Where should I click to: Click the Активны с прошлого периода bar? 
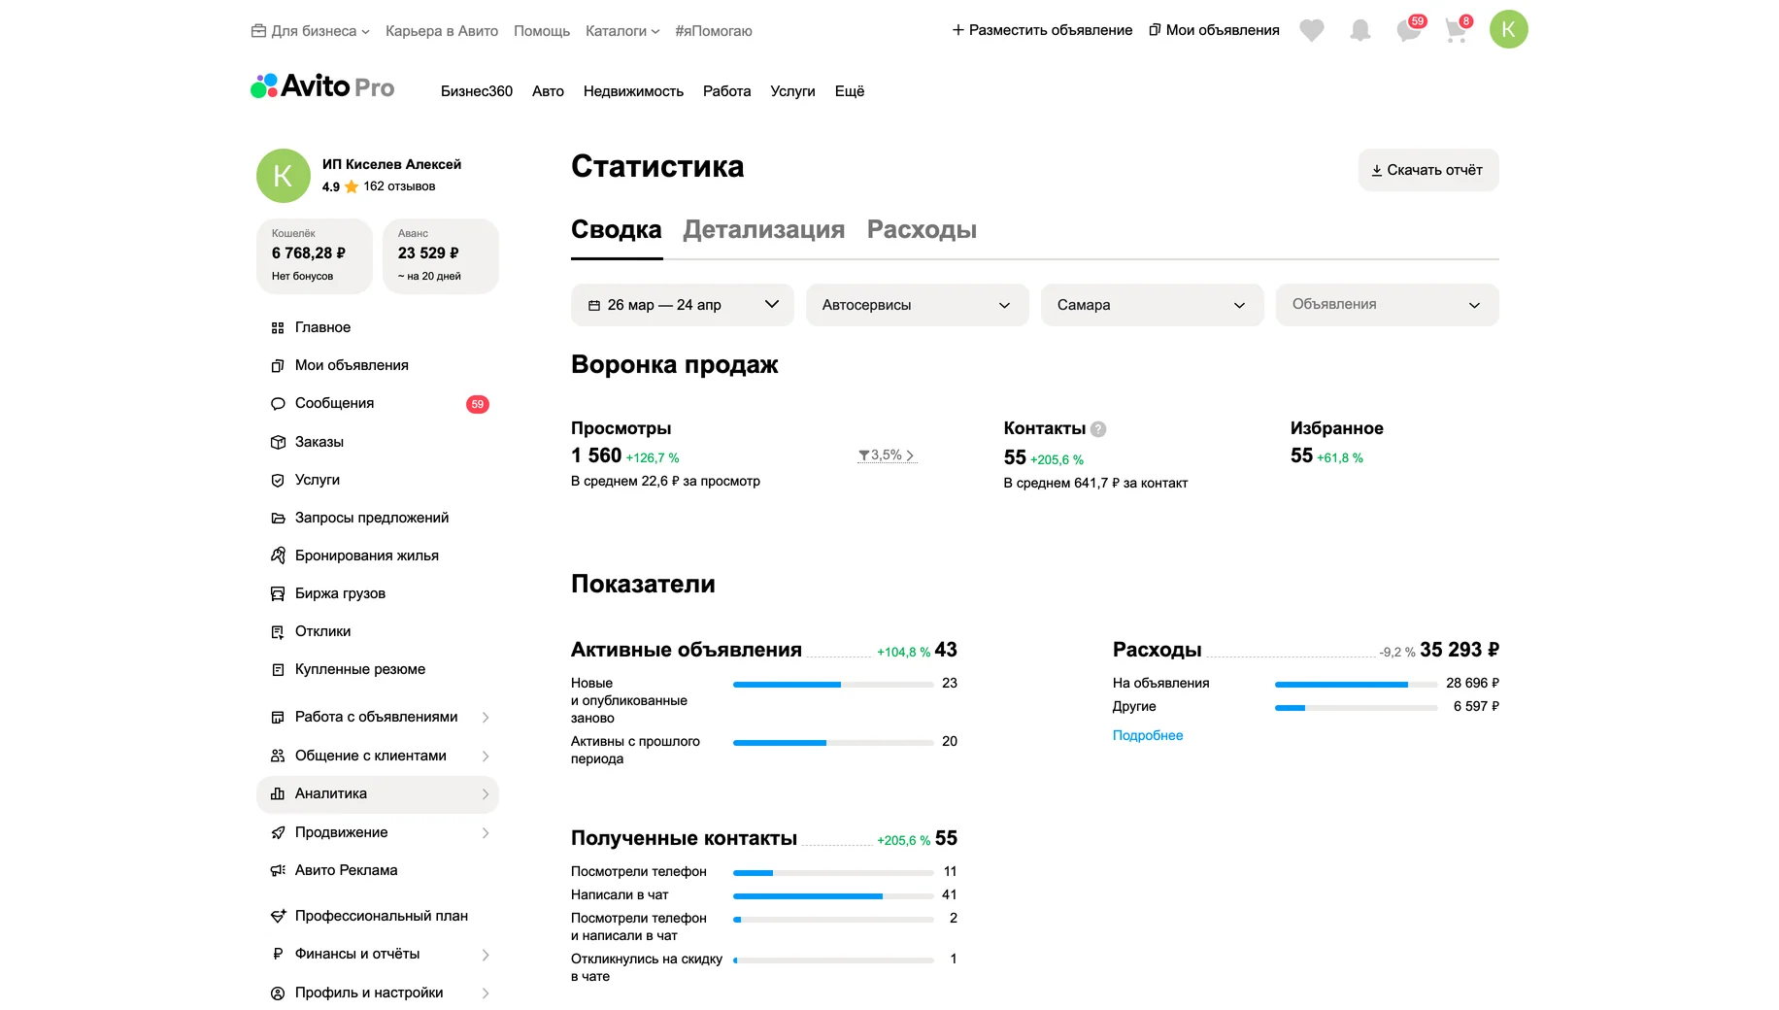pyautogui.click(x=833, y=743)
